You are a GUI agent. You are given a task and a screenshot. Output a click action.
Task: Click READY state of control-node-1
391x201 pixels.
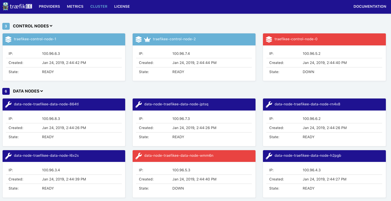click(x=48, y=72)
